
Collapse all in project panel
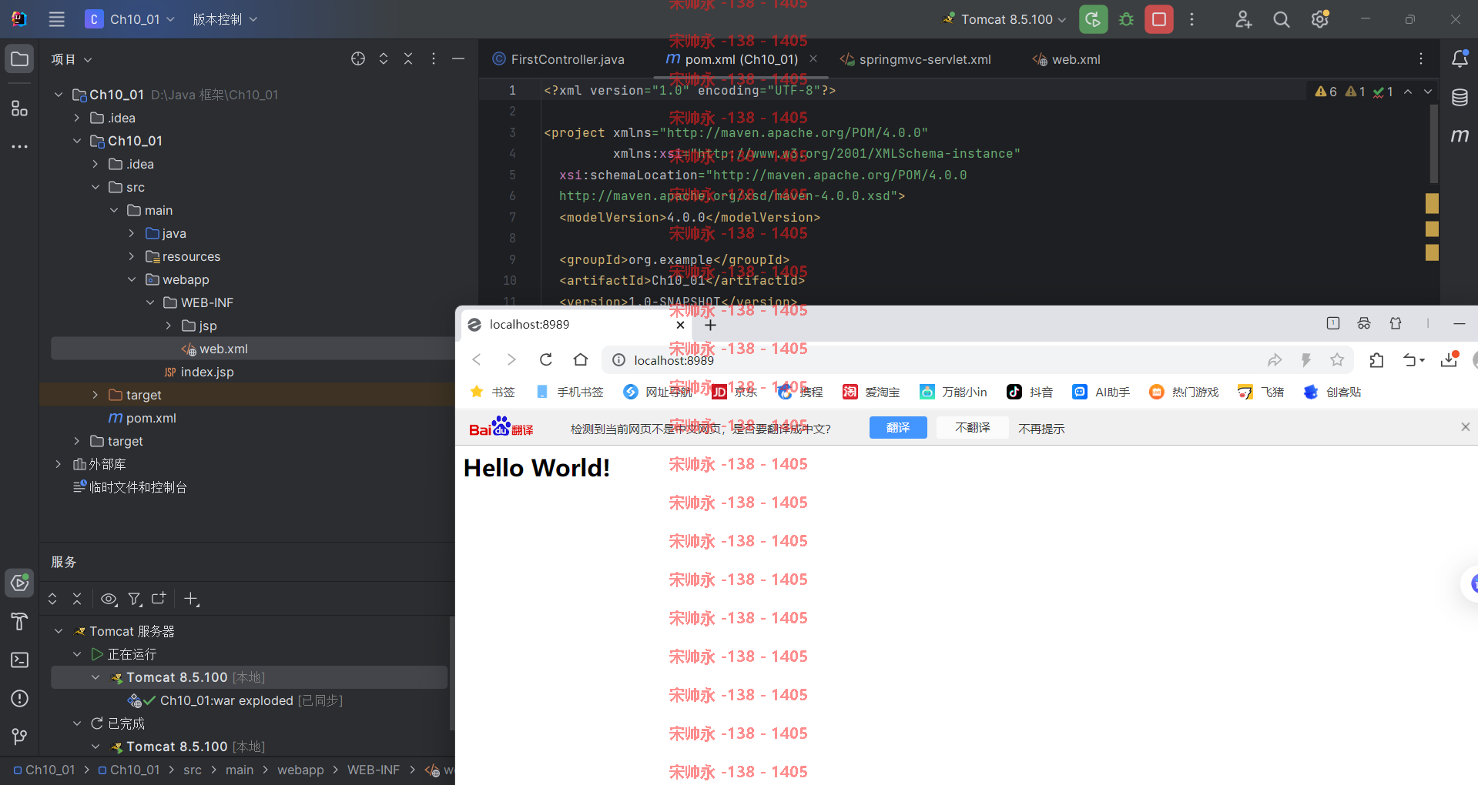[x=408, y=58]
